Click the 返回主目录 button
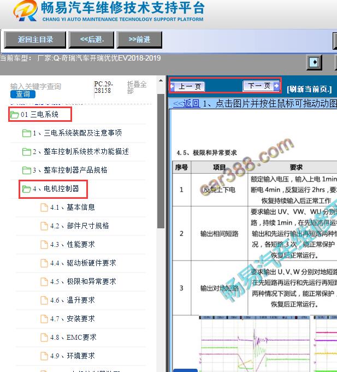 [35, 40]
